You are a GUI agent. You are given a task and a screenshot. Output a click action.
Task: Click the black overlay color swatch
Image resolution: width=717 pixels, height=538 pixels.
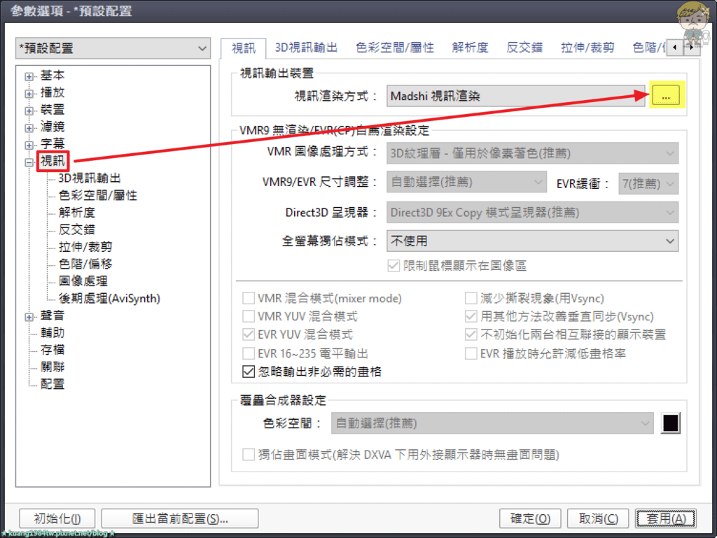coord(670,423)
